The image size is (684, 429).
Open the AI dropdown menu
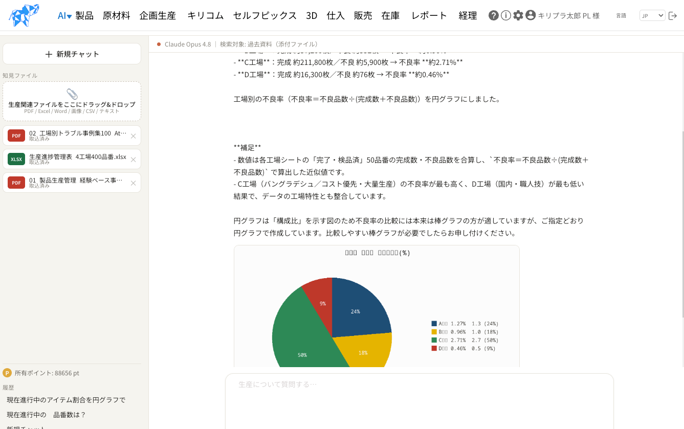coord(64,16)
